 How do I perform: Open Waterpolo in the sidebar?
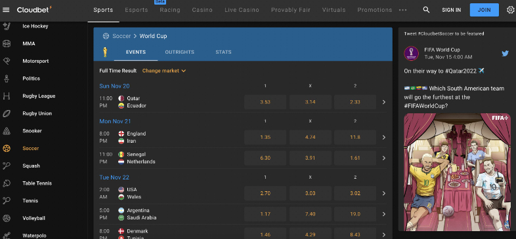[34, 235]
